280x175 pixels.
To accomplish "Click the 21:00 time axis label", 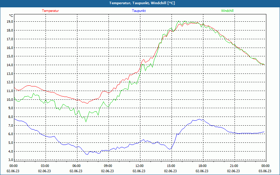I will (x=234, y=166).
